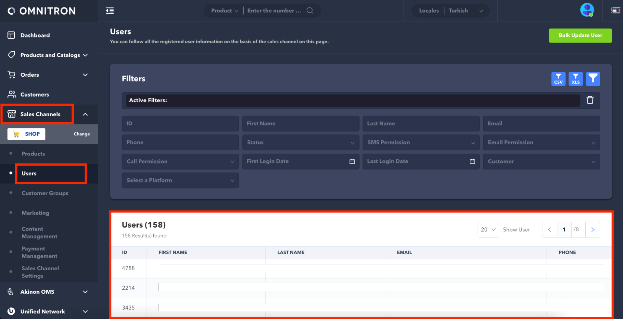The image size is (623, 319).
Task: Click the Bulk Update User button
Action: coord(580,36)
